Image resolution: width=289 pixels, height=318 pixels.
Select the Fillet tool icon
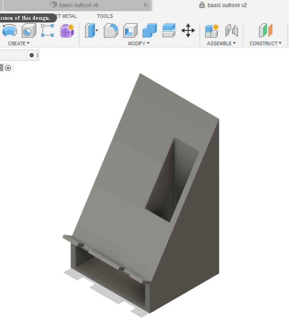pyautogui.click(x=111, y=31)
